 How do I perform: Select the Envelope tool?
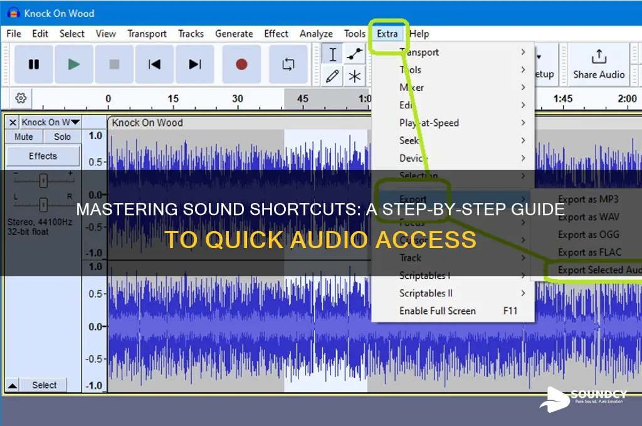[355, 55]
